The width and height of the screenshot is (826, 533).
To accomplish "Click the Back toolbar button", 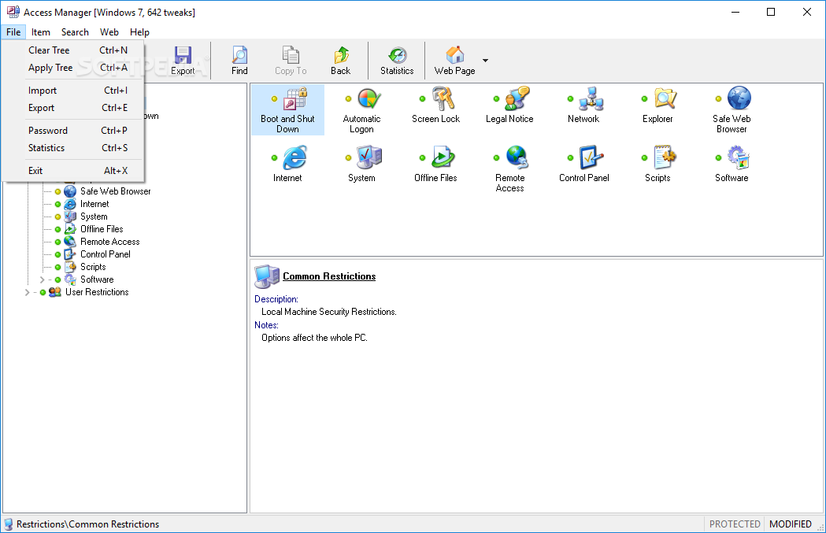I will [340, 61].
